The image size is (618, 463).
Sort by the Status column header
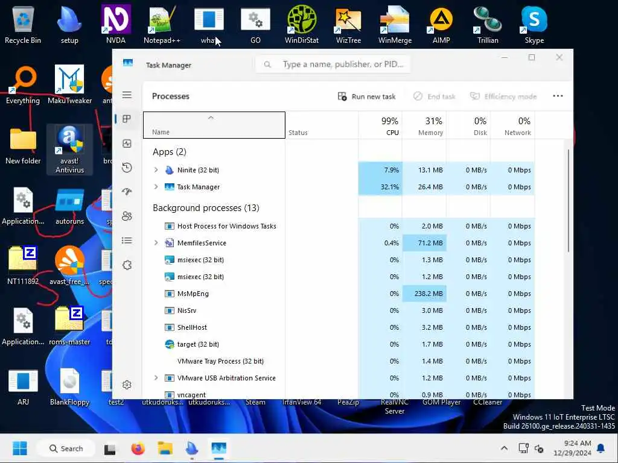click(322, 125)
